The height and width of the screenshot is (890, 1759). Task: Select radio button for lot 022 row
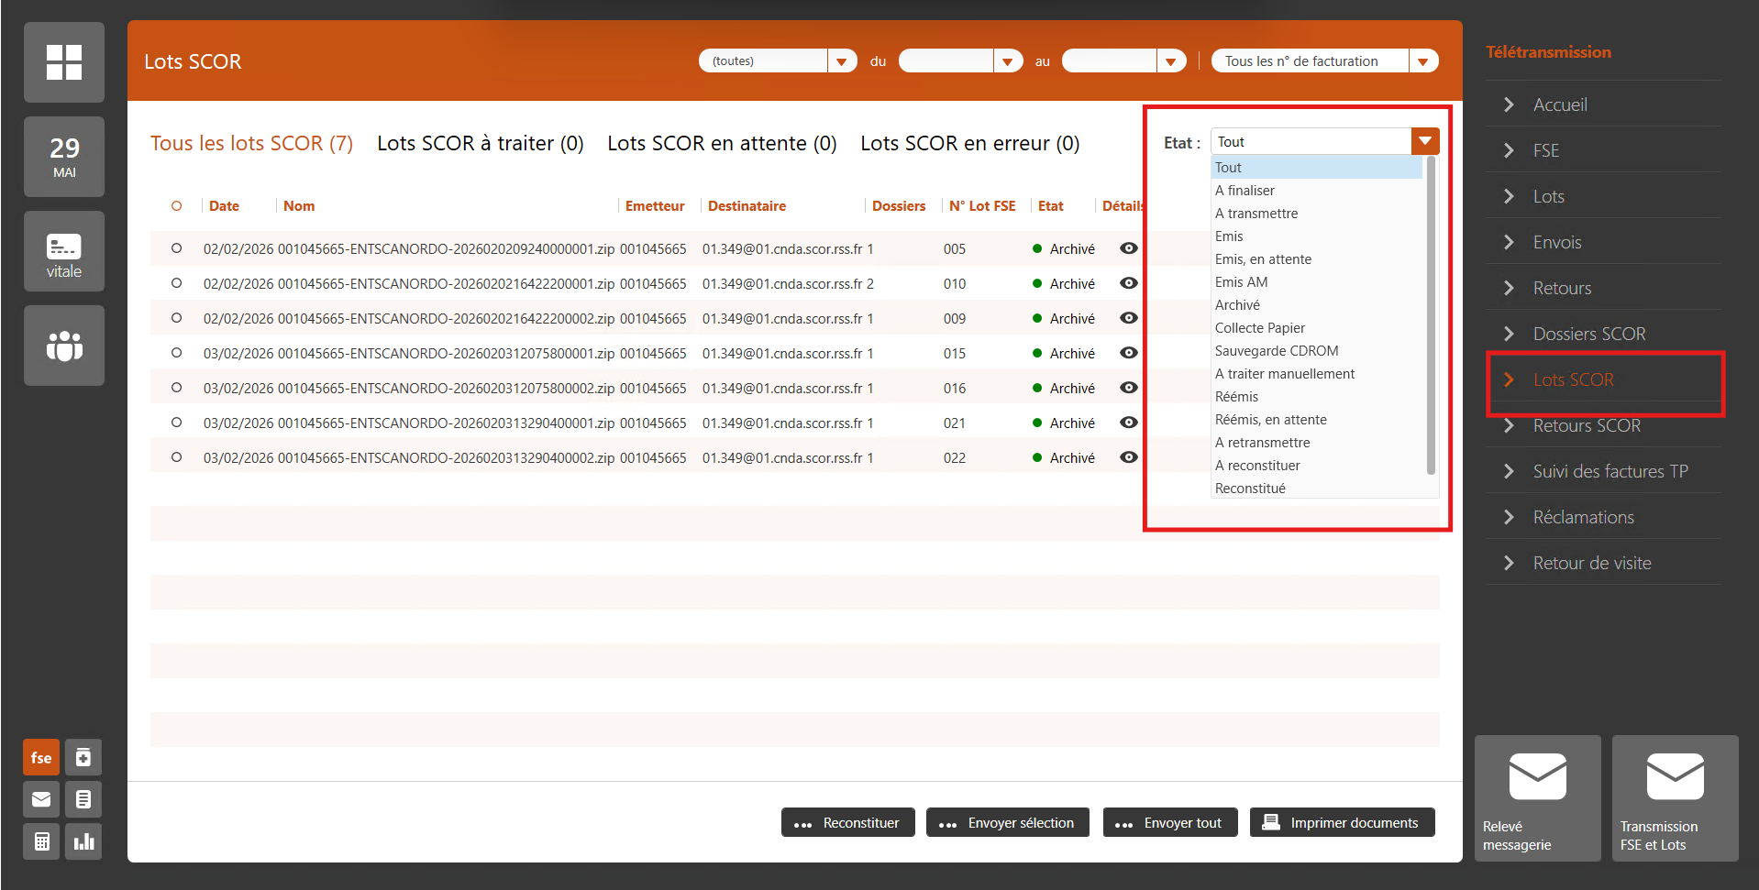(x=176, y=457)
